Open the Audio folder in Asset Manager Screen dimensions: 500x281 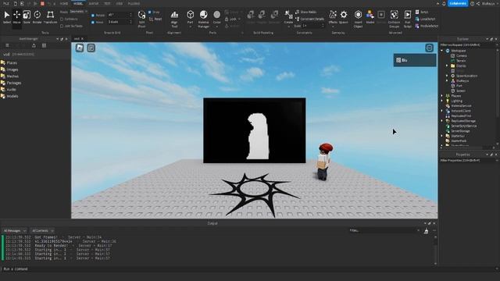tap(9, 90)
